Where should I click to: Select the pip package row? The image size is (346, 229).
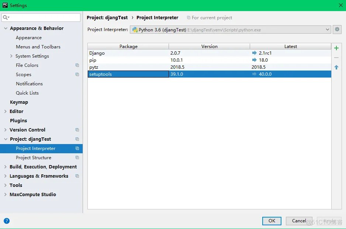[x=210, y=60]
